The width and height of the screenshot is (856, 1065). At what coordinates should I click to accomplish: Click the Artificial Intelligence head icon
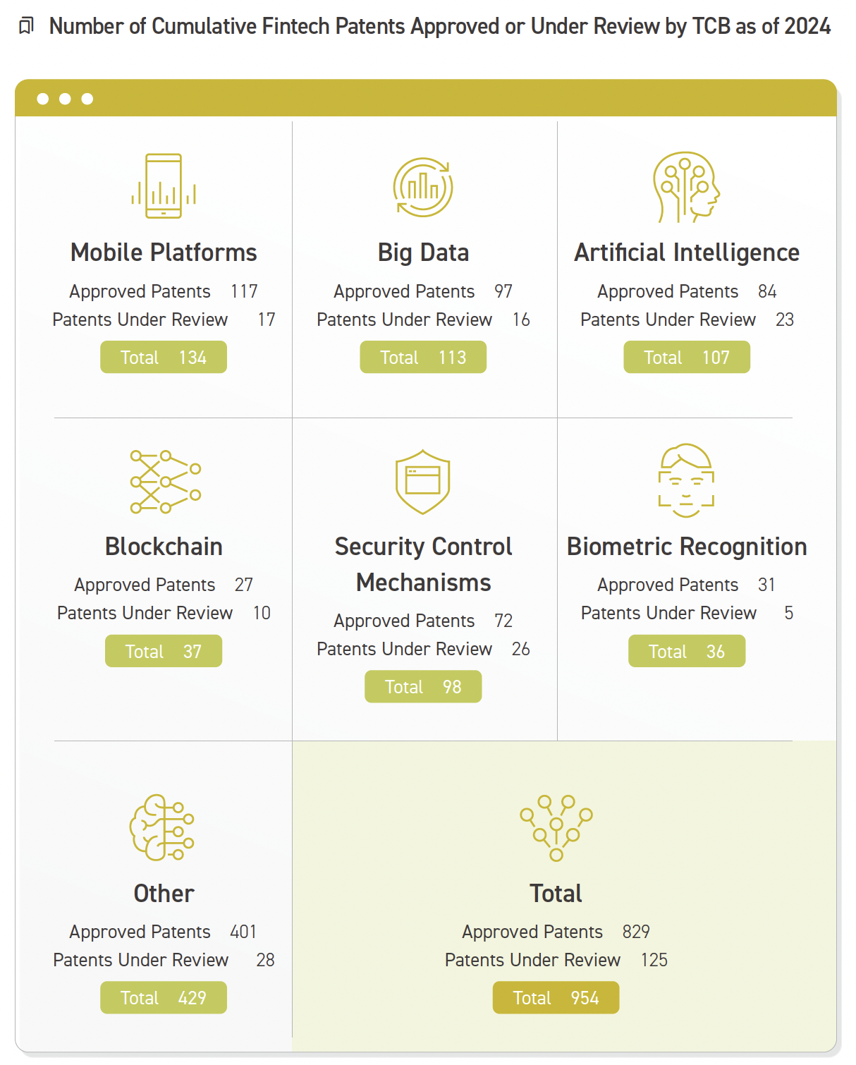point(686,187)
